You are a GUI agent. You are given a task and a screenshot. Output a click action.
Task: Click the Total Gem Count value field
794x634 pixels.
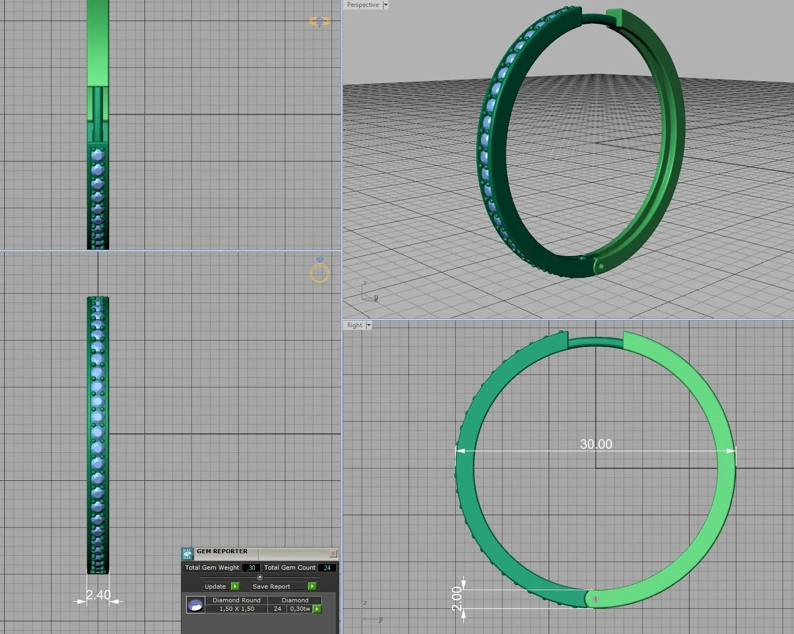coord(327,567)
